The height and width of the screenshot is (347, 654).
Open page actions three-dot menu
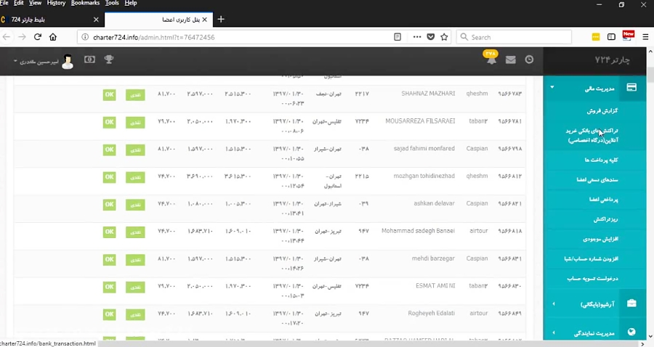tap(417, 37)
